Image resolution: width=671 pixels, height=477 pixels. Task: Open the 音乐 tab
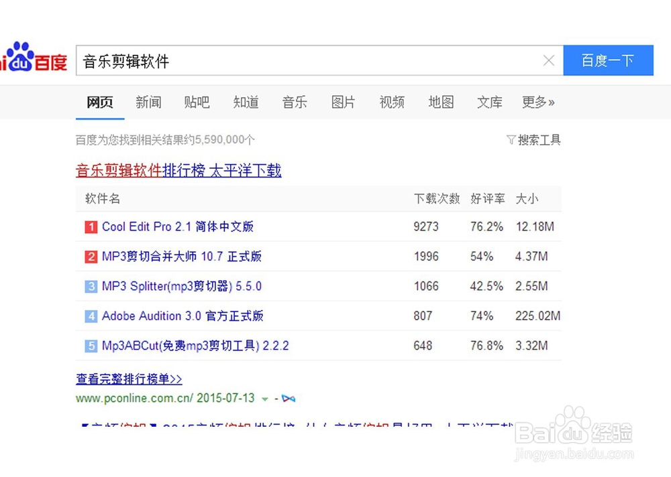[x=295, y=102]
